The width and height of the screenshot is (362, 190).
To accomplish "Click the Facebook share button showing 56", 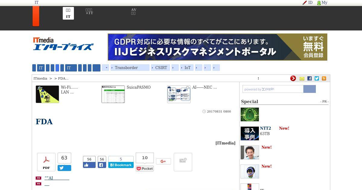I will (x=102, y=165).
